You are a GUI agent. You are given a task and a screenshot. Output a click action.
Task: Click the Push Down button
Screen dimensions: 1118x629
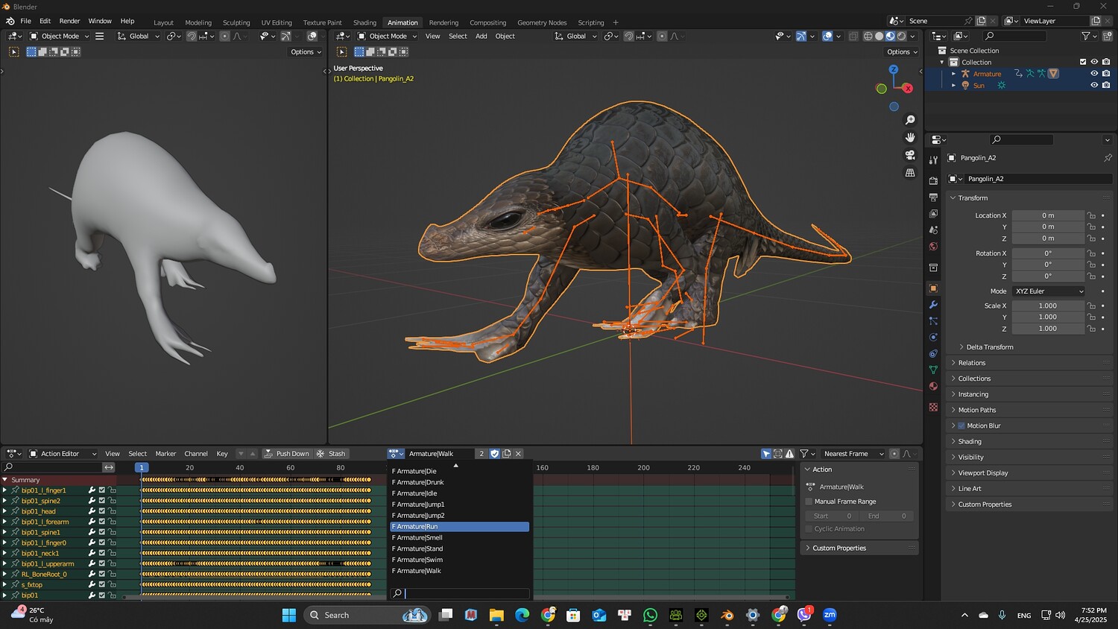pyautogui.click(x=286, y=454)
